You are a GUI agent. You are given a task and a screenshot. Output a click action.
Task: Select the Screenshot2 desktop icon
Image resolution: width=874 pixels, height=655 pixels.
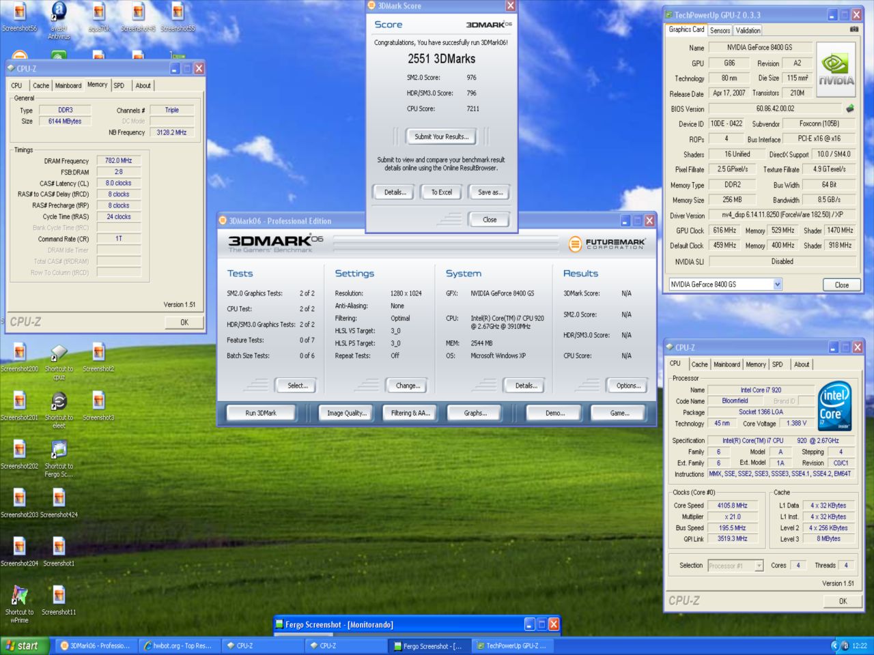pyautogui.click(x=98, y=358)
